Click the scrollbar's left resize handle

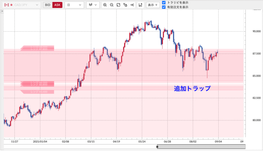click(x=157, y=147)
